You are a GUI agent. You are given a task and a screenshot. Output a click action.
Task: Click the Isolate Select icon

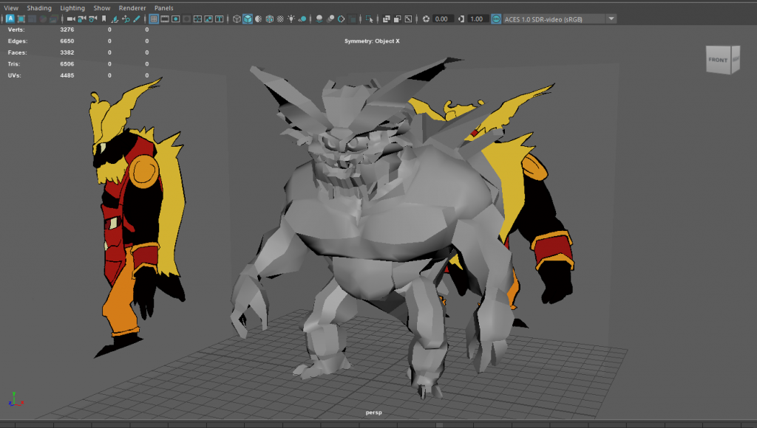point(370,18)
